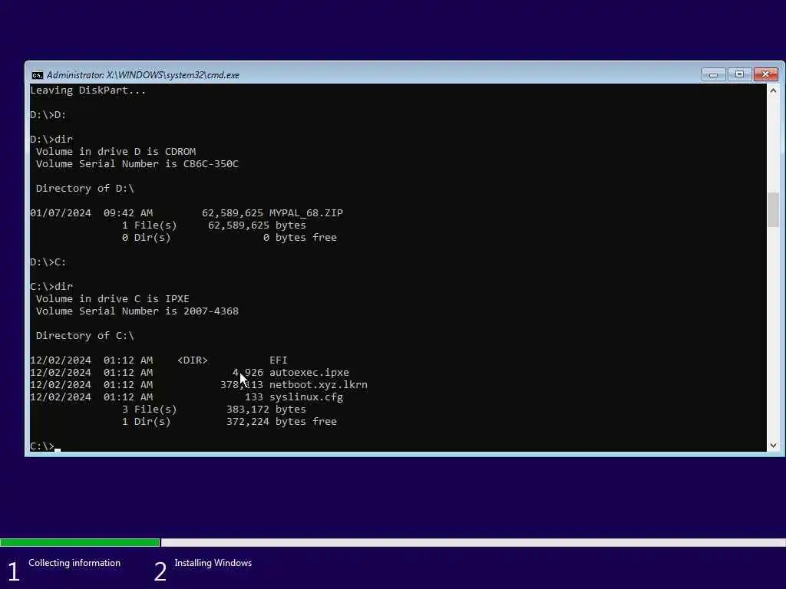The width and height of the screenshot is (786, 589).
Task: Minimize the cmd.exe window
Action: click(x=713, y=74)
